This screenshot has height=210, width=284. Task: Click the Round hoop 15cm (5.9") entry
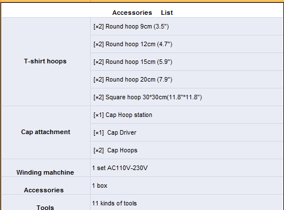tap(187, 62)
